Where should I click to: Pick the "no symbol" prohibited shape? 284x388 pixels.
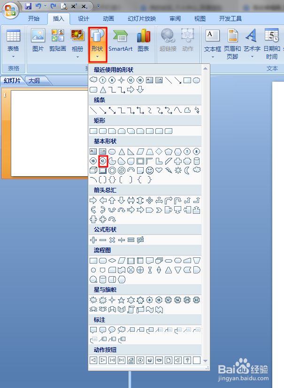point(122,170)
